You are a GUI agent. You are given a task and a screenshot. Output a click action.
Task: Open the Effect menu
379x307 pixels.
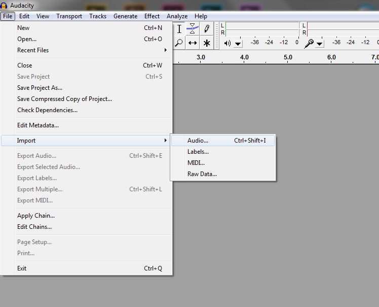152,16
